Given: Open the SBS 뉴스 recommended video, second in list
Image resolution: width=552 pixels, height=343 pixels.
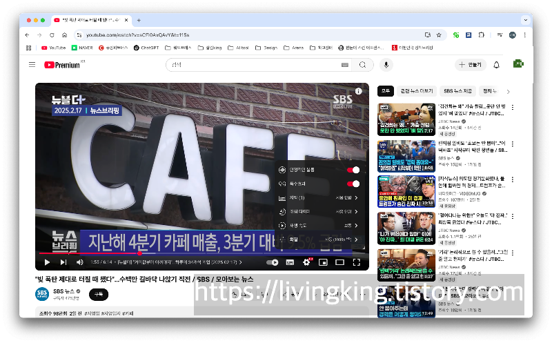Looking at the screenshot, I should coord(406,157).
